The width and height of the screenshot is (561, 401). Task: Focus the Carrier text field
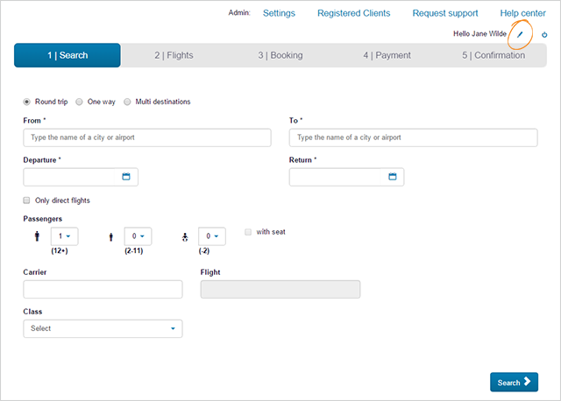click(x=103, y=290)
